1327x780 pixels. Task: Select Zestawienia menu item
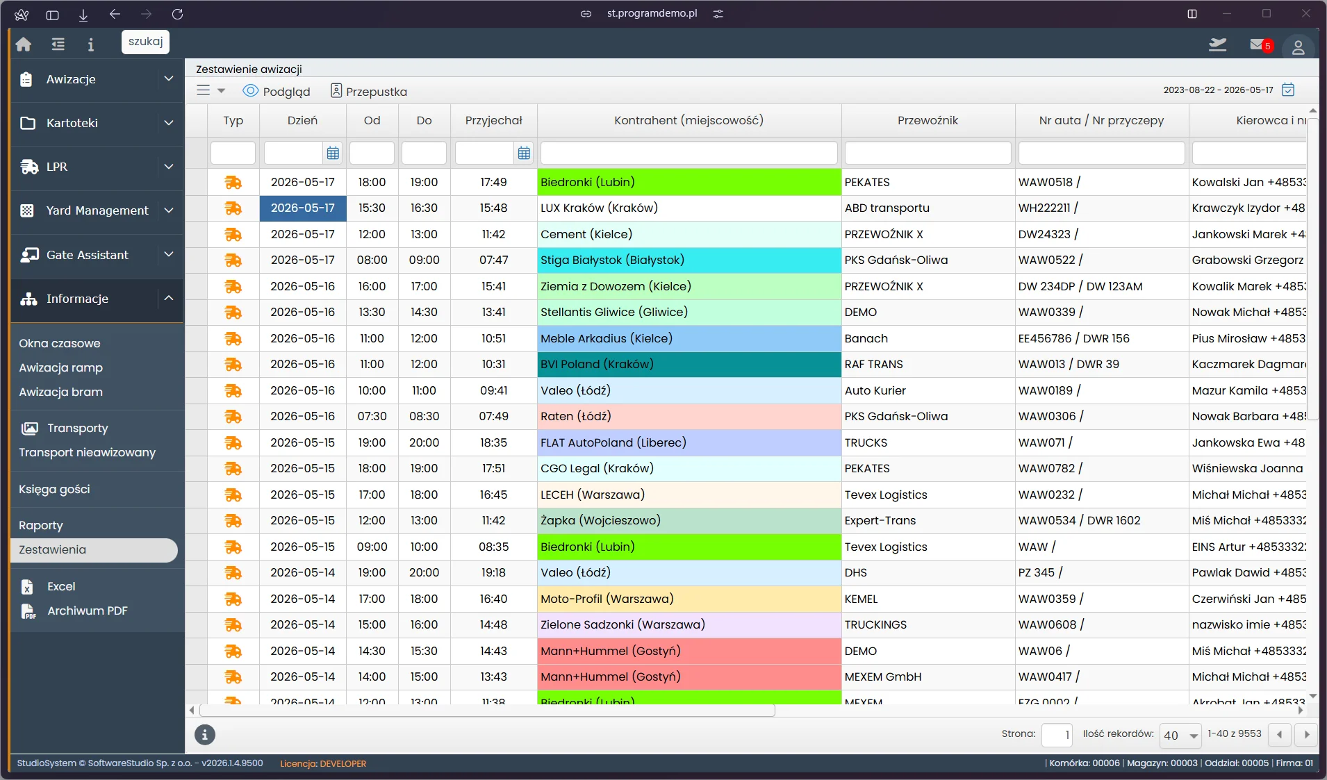[x=94, y=549]
